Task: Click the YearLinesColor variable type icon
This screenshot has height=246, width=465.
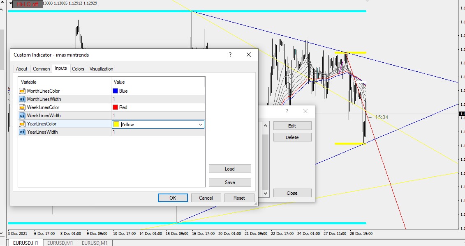Action: [x=22, y=123]
